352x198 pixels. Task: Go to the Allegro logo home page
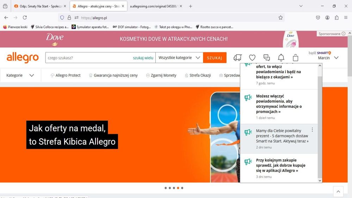[x=23, y=58]
